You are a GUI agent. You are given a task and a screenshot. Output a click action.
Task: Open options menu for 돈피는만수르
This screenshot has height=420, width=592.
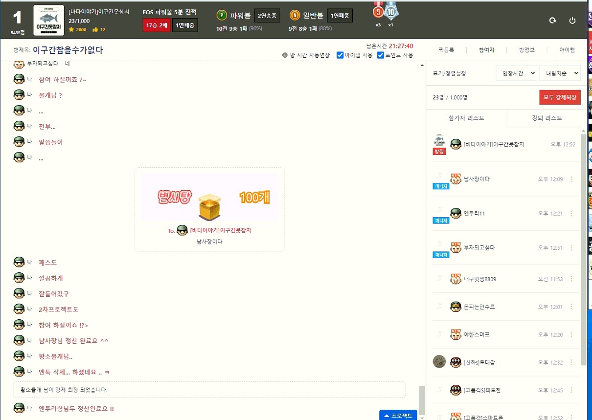[x=571, y=307]
